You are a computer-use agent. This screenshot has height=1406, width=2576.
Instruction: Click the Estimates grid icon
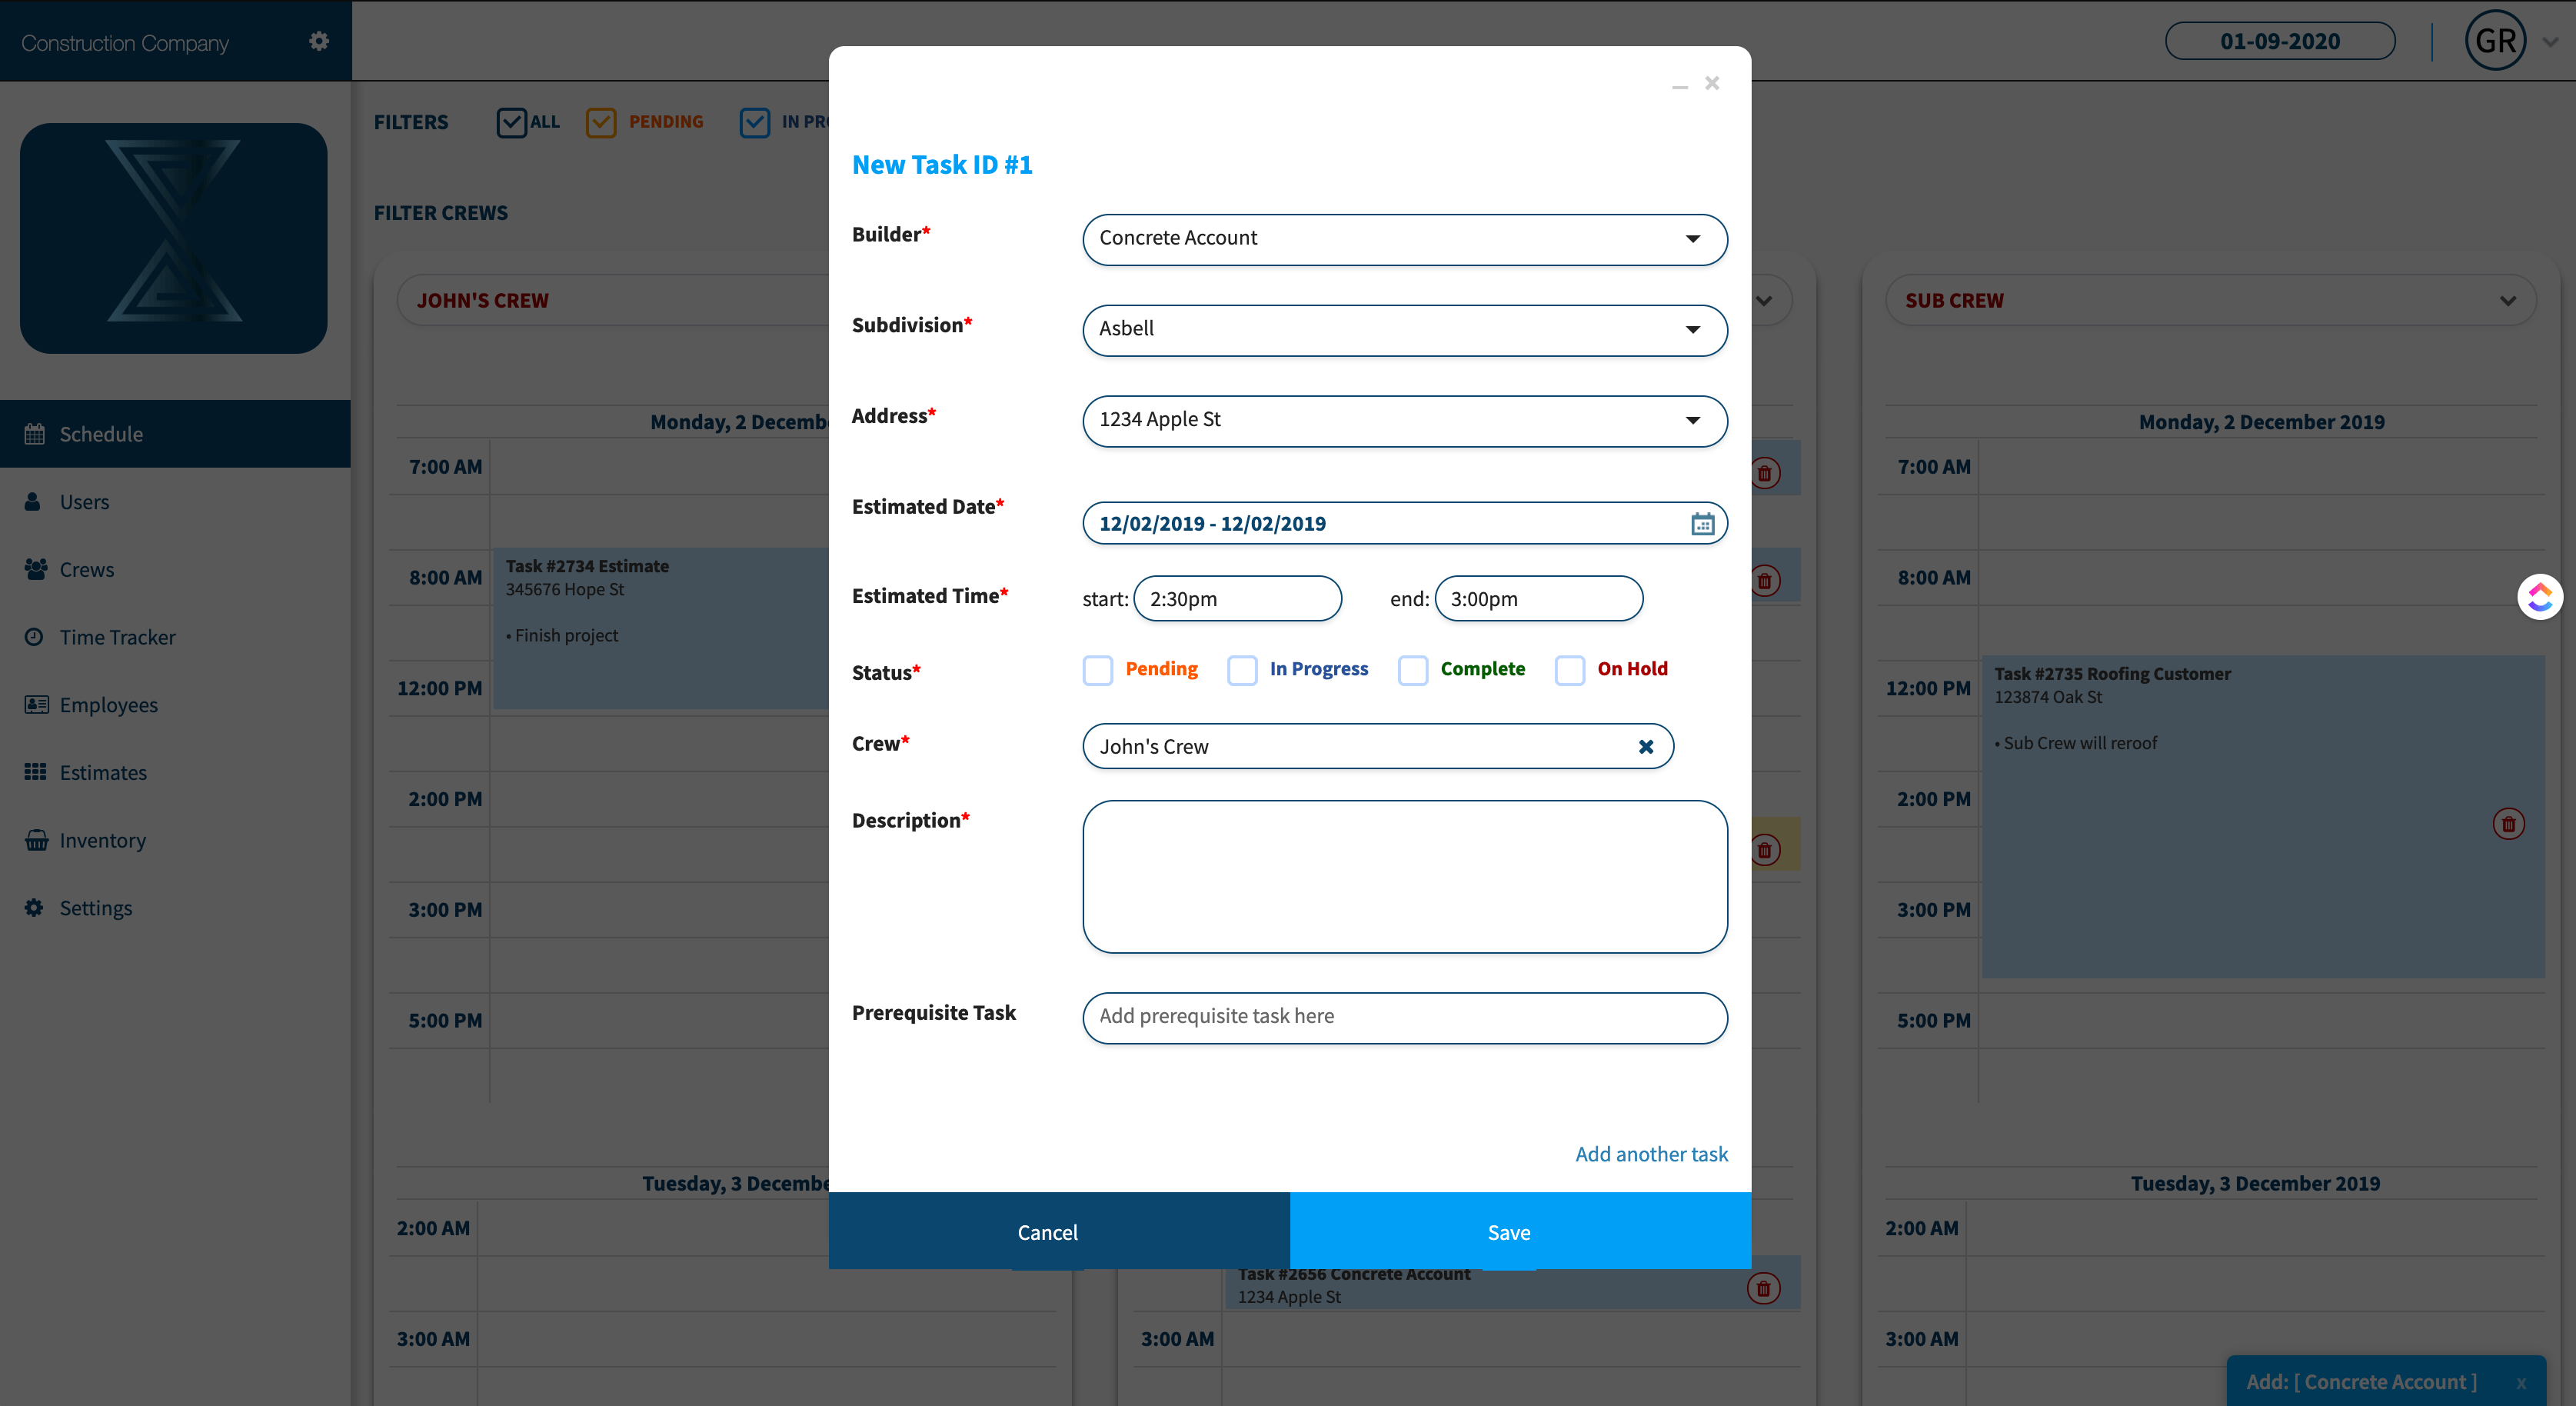pyautogui.click(x=36, y=772)
